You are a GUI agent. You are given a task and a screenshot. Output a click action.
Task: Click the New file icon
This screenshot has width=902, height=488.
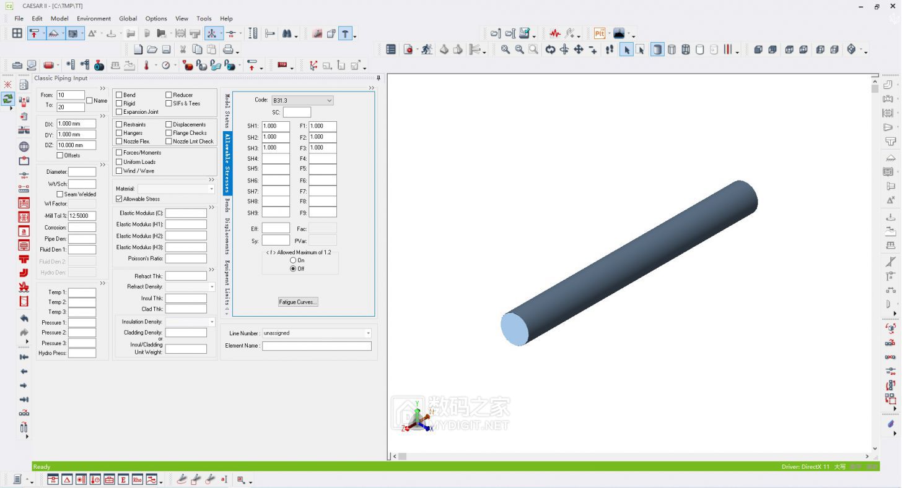[x=138, y=49]
